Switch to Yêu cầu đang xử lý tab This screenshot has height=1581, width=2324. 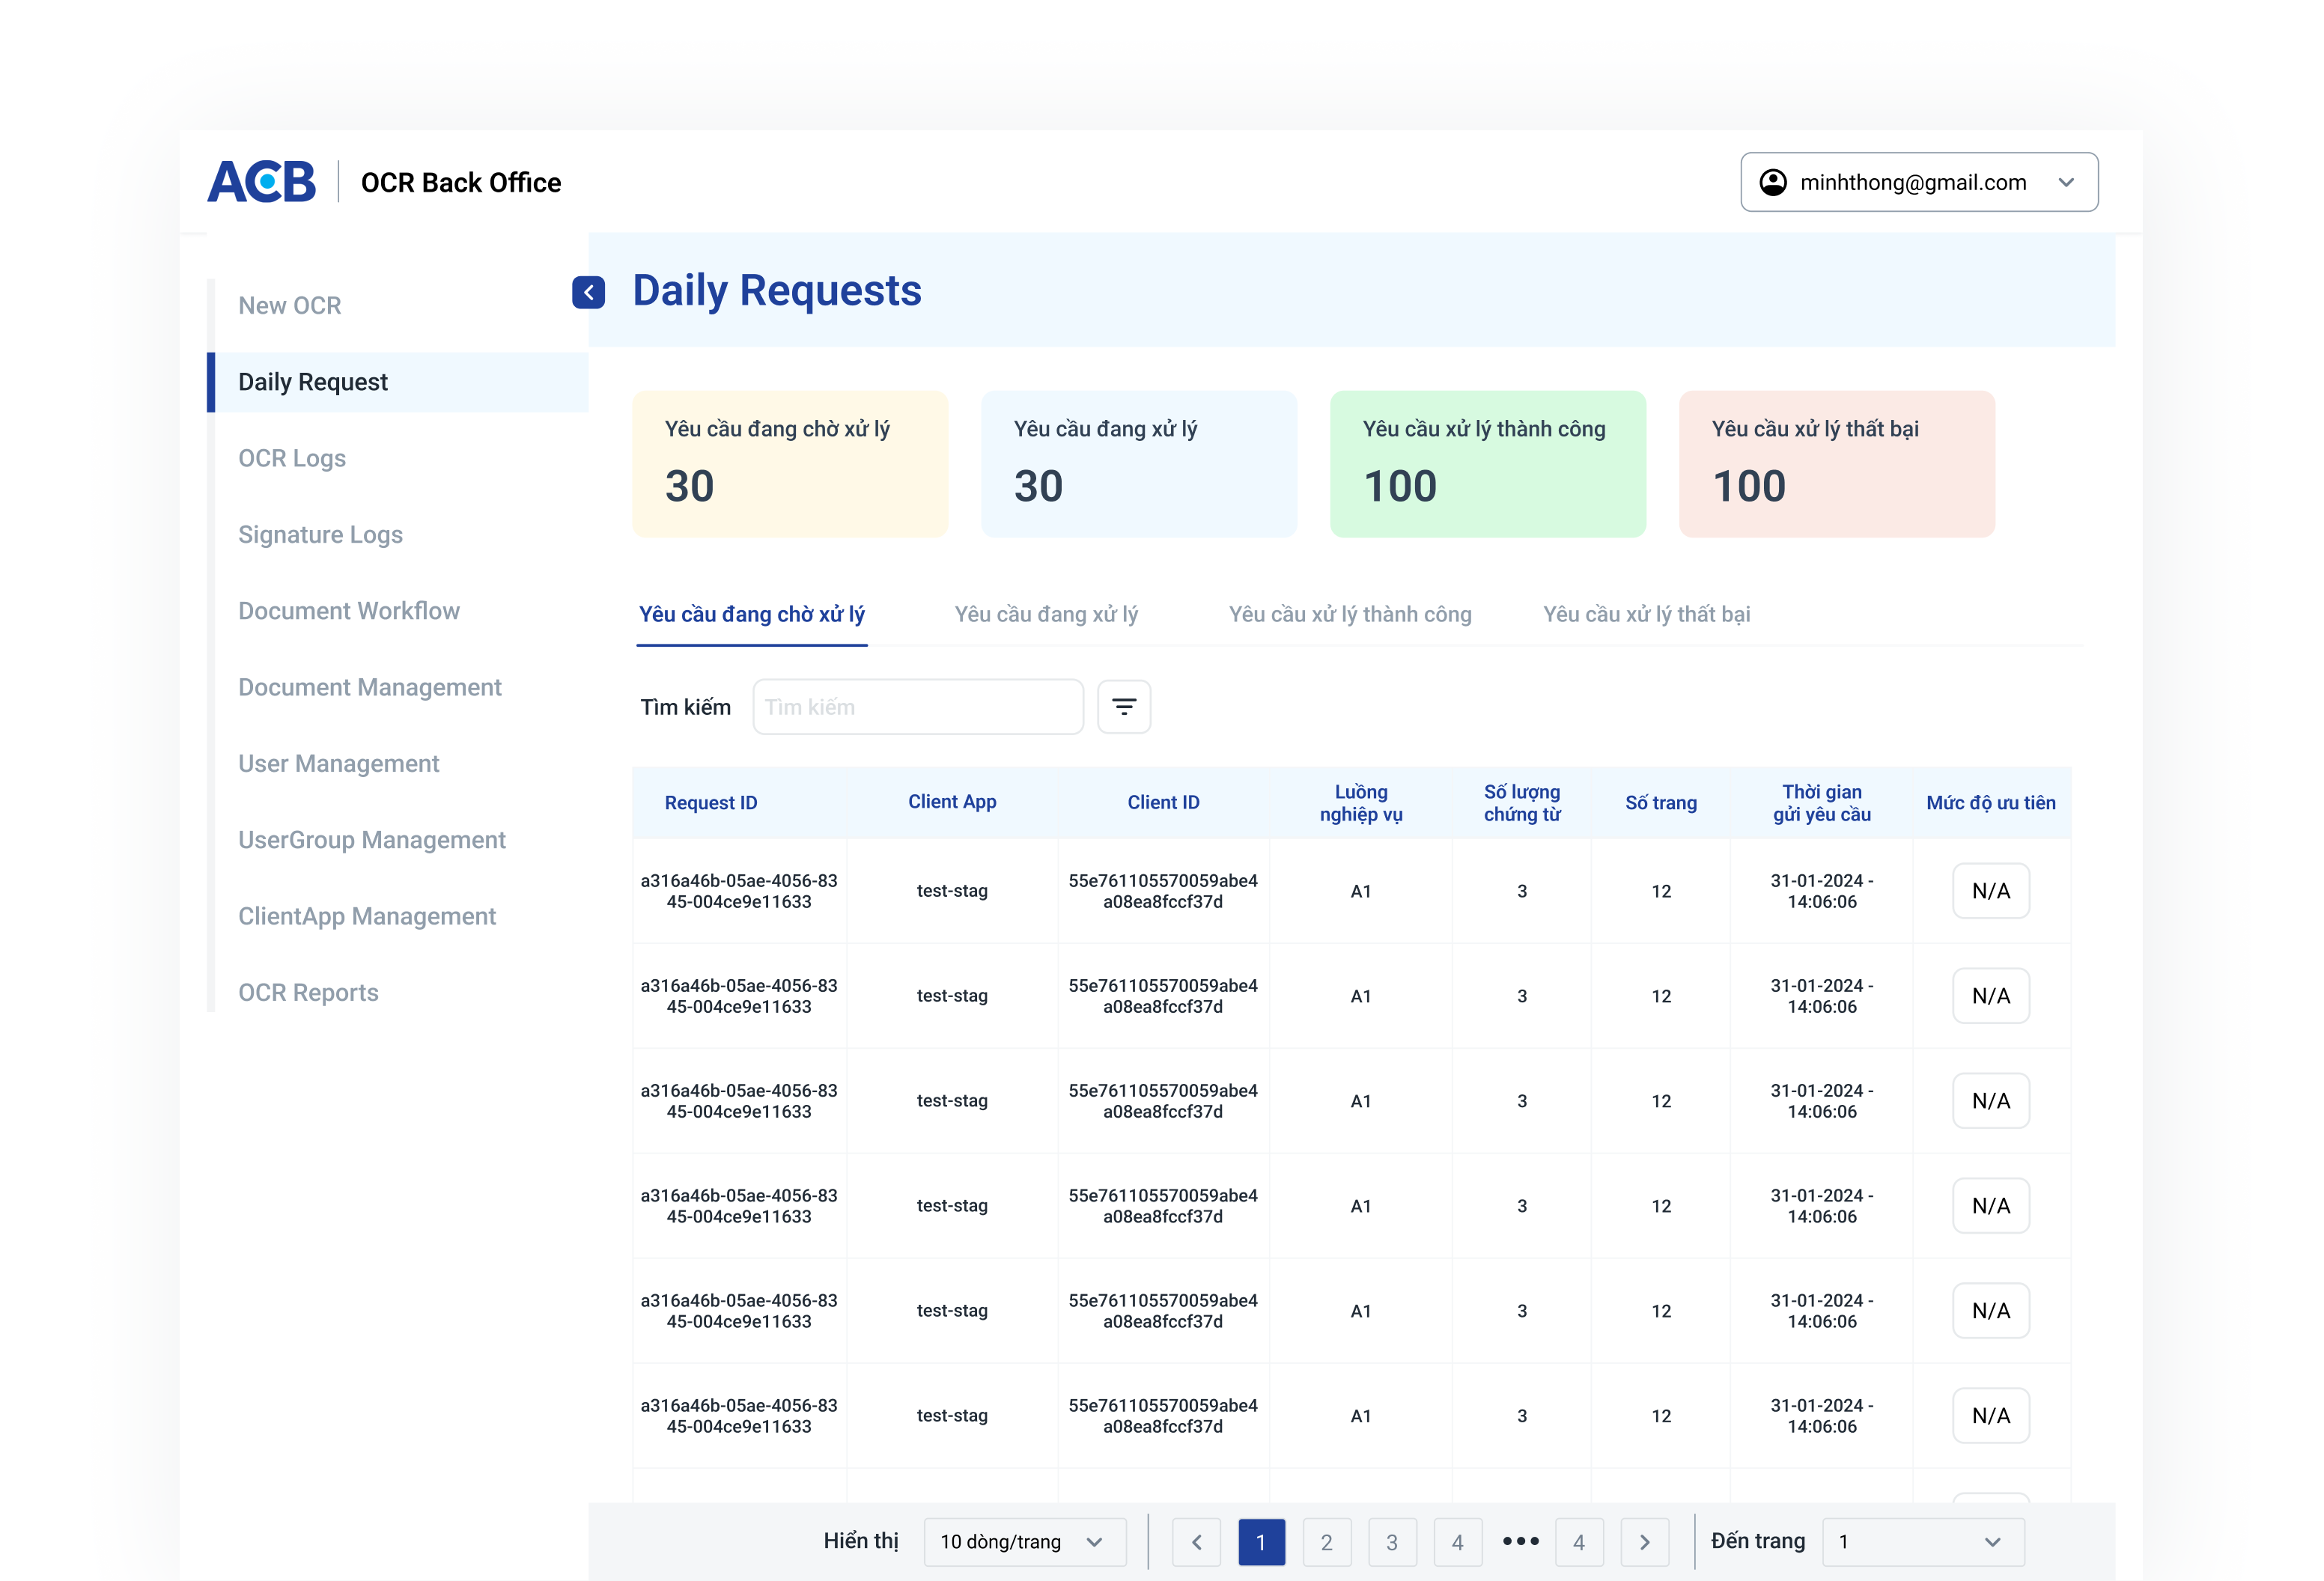pyautogui.click(x=1046, y=614)
